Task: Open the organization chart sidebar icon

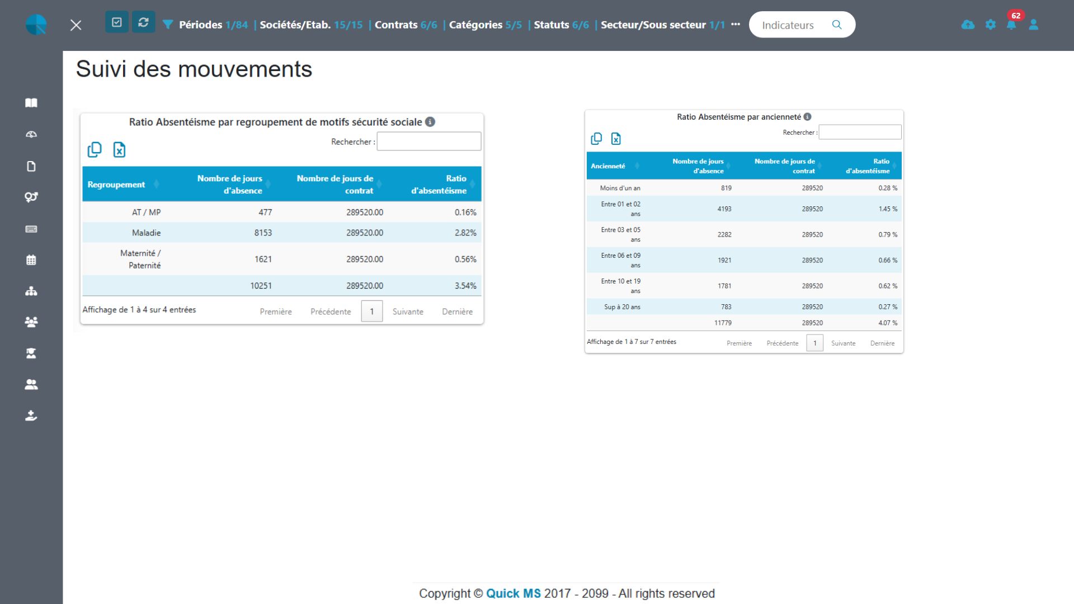Action: [x=31, y=291]
